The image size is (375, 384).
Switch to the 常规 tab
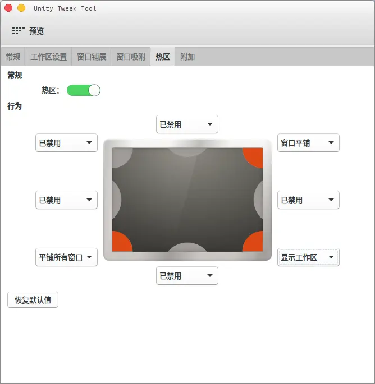click(x=13, y=57)
